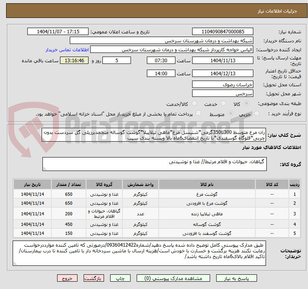Viewport: 308px width, 289px height.
Task: Click the نام کالا column header
Action: pyautogui.click(x=207, y=184)
